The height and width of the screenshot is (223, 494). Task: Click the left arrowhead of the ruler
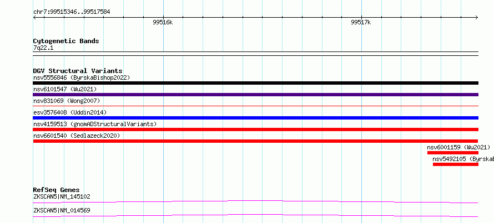34,17
